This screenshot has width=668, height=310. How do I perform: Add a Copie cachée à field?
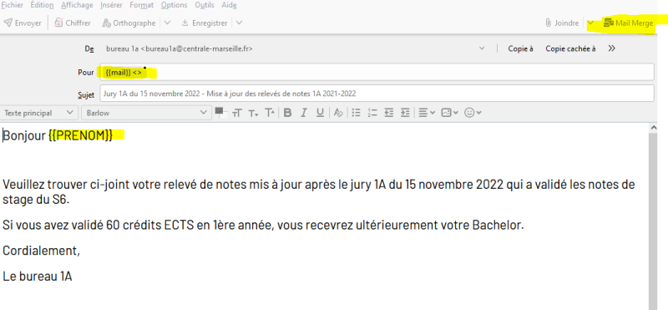click(x=570, y=48)
